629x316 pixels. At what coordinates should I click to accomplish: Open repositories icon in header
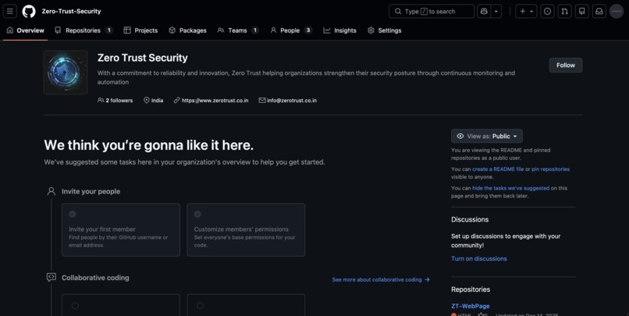tap(581, 11)
